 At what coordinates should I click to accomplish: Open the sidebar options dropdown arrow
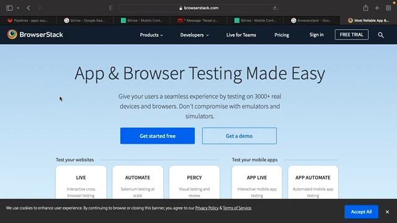(18, 8)
